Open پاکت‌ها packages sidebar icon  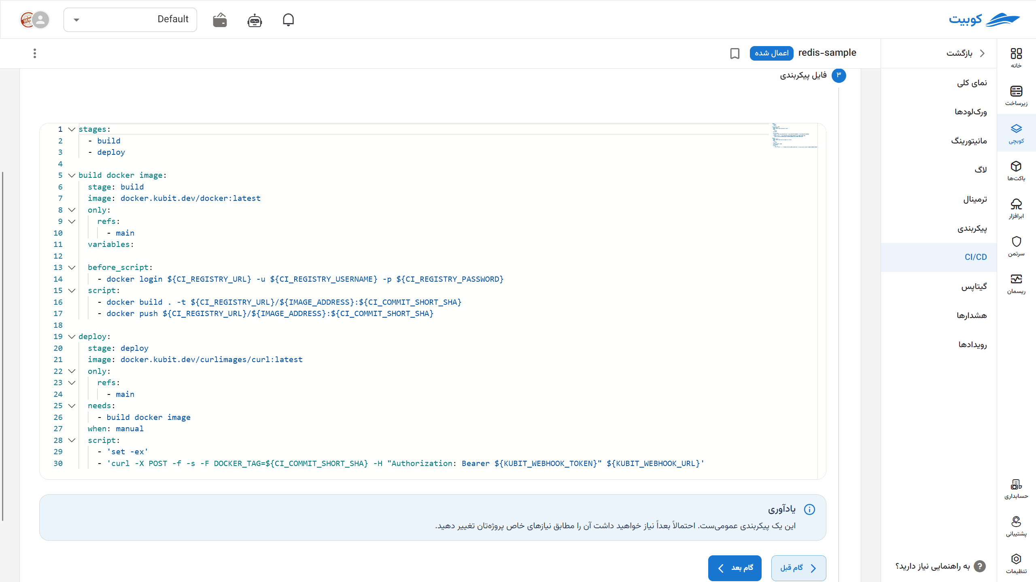(x=1016, y=171)
